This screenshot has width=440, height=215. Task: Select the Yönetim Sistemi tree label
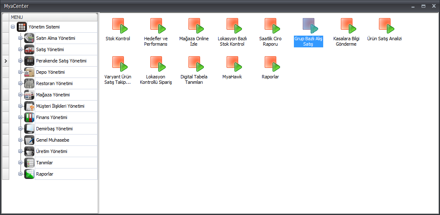click(44, 27)
